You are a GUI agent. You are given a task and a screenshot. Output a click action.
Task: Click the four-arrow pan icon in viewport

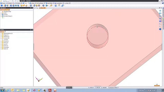coord(160,11)
